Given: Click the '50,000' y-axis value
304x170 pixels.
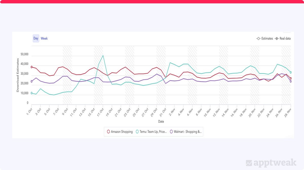Looking at the screenshot, I should click(25, 54).
